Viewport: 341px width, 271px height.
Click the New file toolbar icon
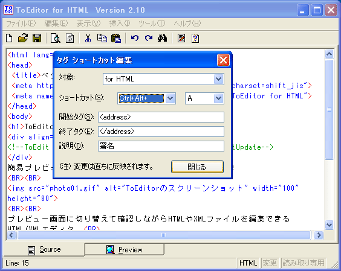[9, 38]
